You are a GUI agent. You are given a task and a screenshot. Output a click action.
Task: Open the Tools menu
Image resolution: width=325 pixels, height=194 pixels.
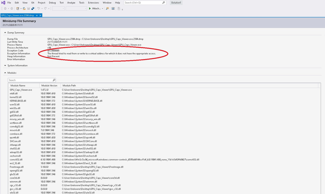[82, 3]
